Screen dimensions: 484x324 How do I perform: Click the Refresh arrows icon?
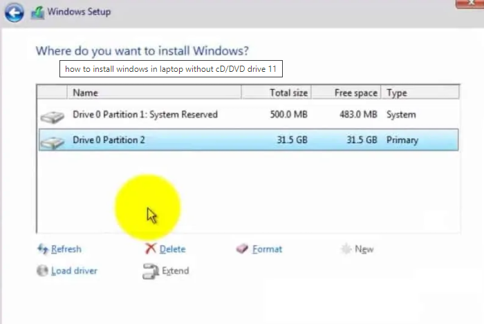(43, 249)
